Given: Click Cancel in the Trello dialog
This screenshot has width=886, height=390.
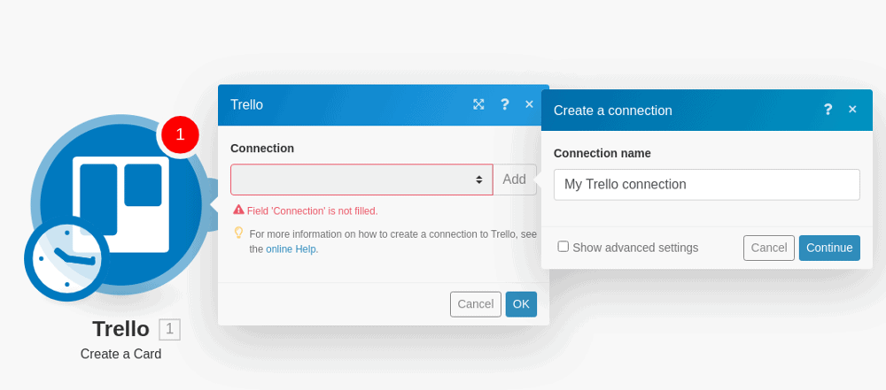Looking at the screenshot, I should [x=475, y=304].
